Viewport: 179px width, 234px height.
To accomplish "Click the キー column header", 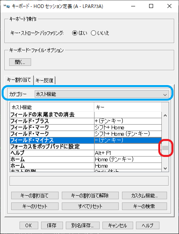I will (x=128, y=107).
